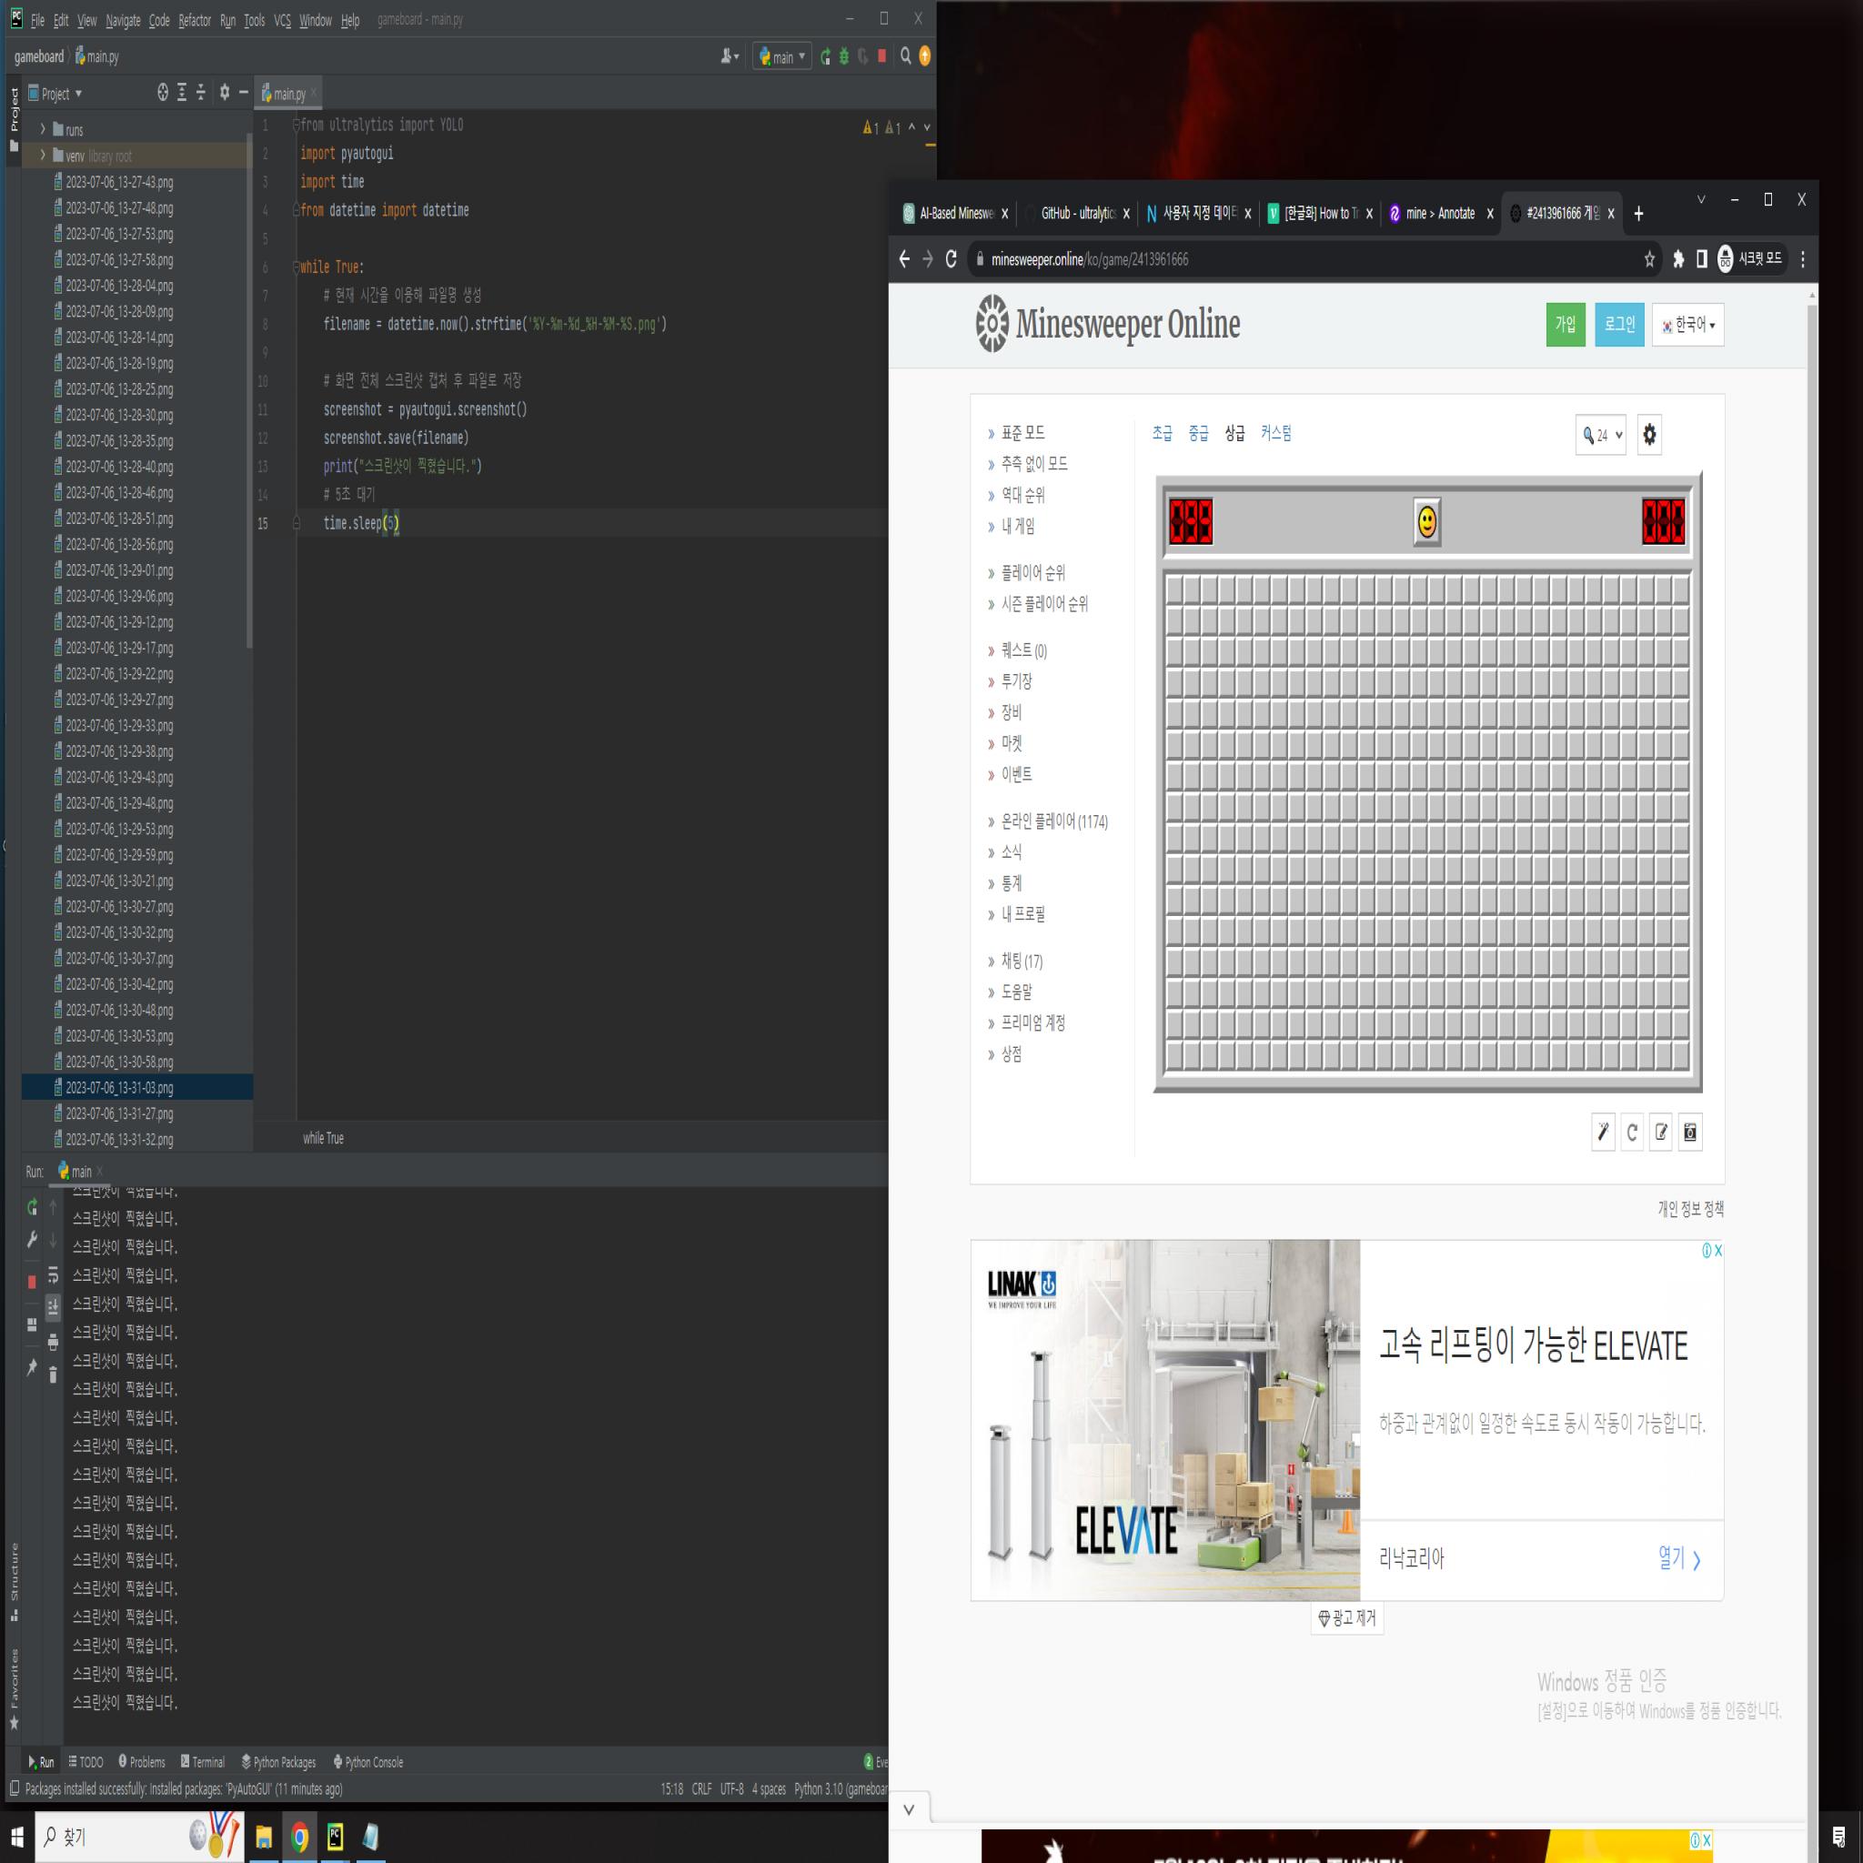Click the orange IDE update icon

tap(925, 55)
